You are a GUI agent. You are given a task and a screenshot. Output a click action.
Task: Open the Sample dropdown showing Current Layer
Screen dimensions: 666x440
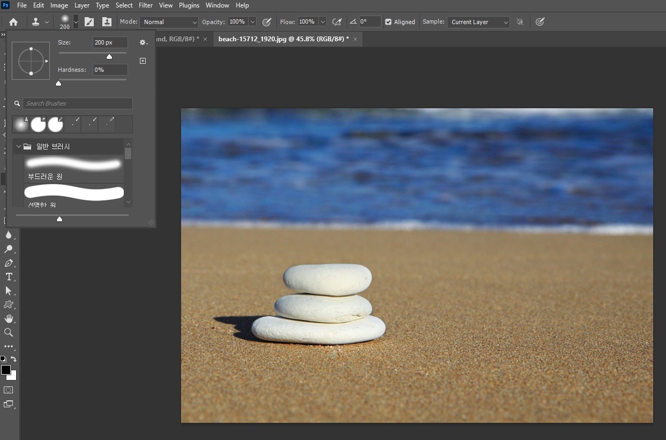(478, 22)
